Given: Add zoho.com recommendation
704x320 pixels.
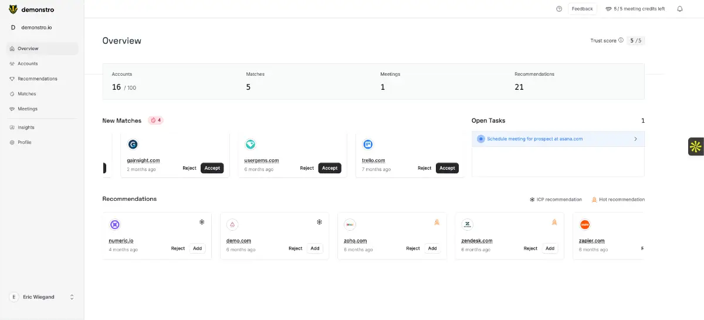Looking at the screenshot, I should (432, 248).
